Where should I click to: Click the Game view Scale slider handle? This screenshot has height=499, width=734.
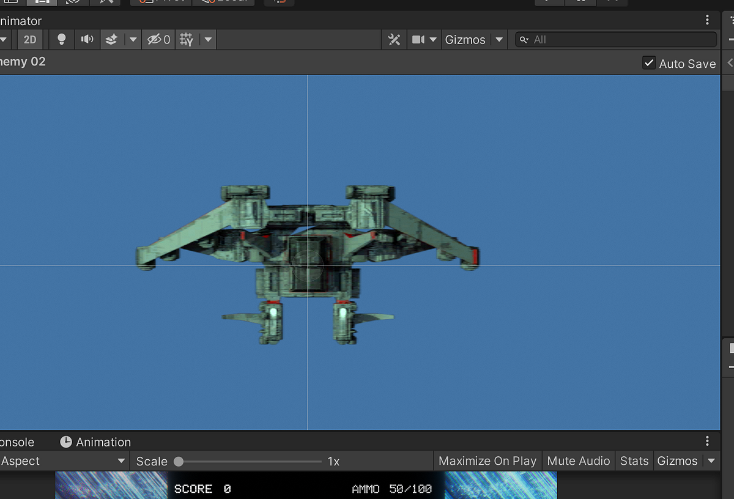pos(178,460)
